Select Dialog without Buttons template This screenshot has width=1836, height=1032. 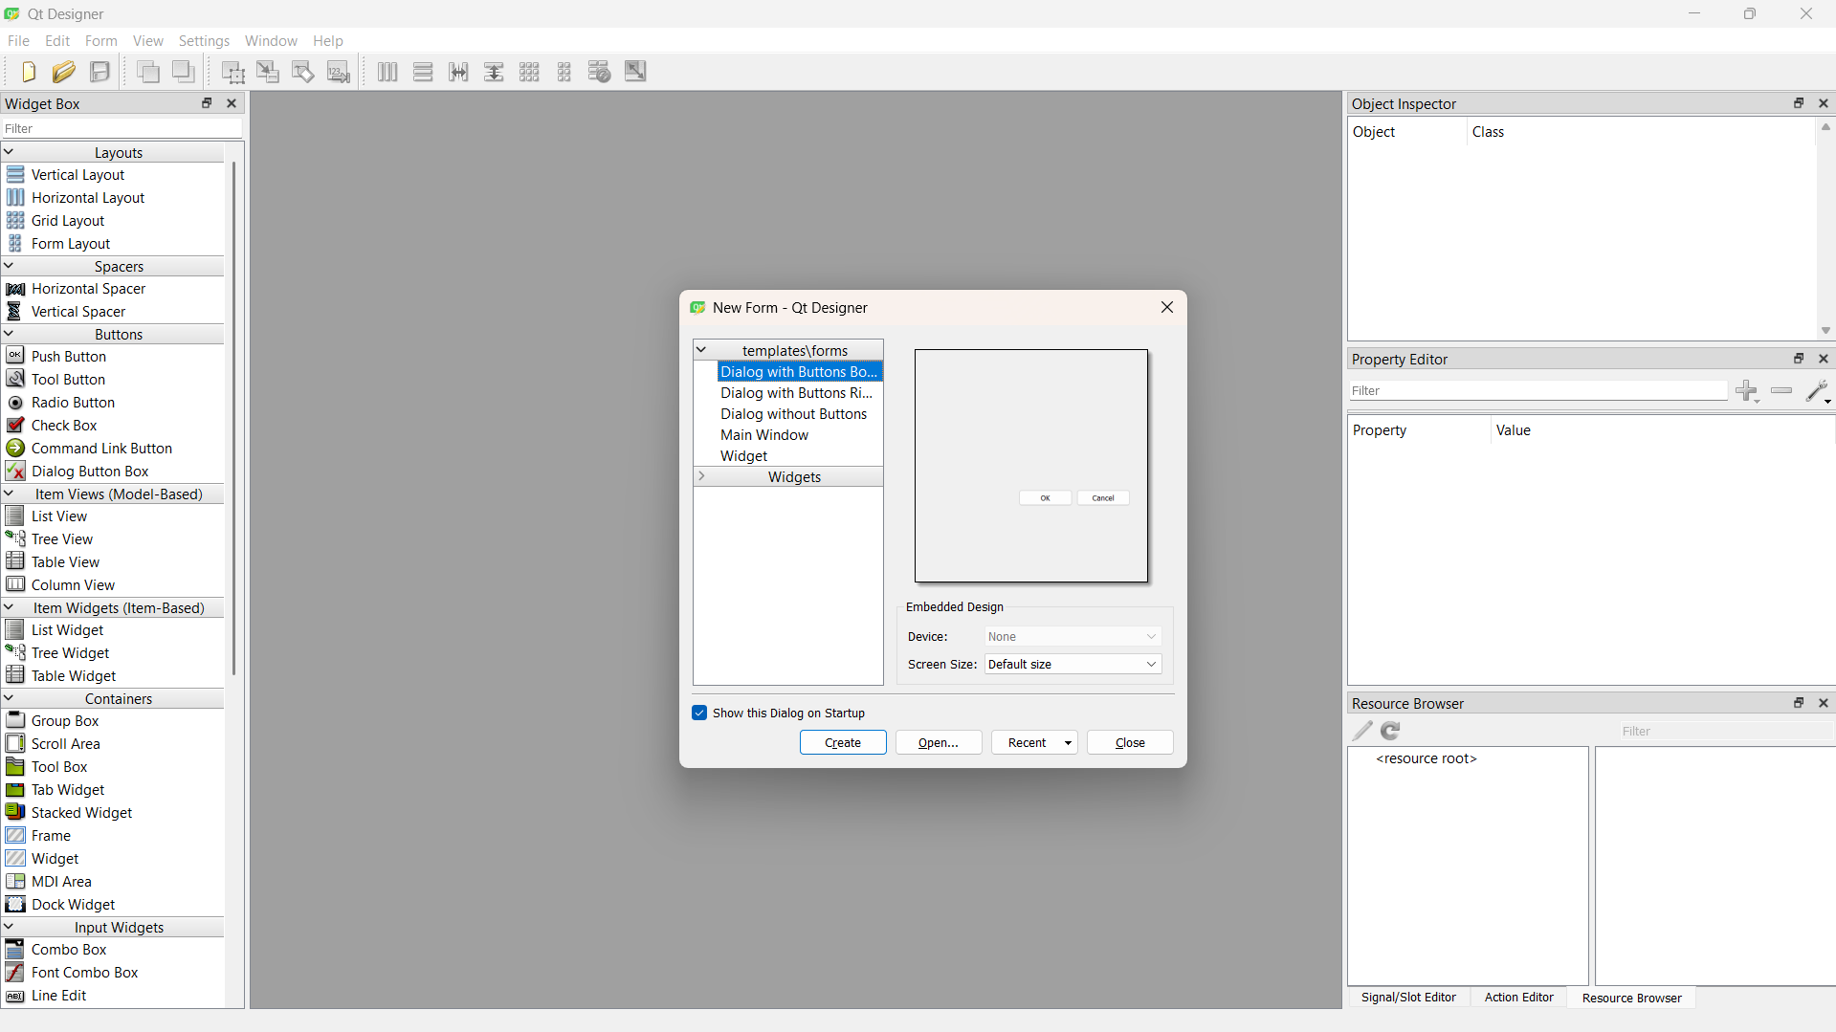[x=793, y=414]
